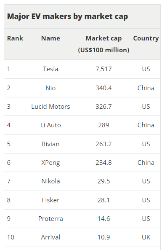Select XPeng in the Name column

(x=50, y=163)
